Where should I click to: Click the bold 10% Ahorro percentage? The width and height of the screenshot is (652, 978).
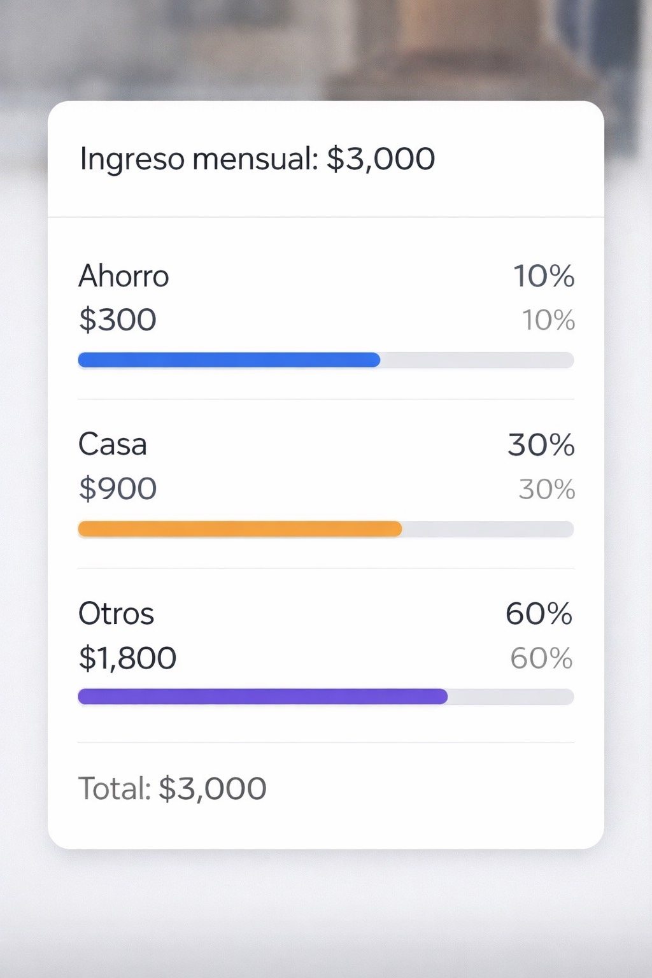click(544, 277)
